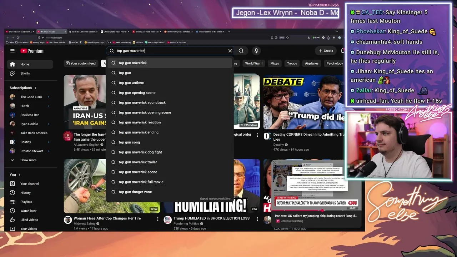Choose the 'top gun anthem' suggestion

[x=170, y=83]
